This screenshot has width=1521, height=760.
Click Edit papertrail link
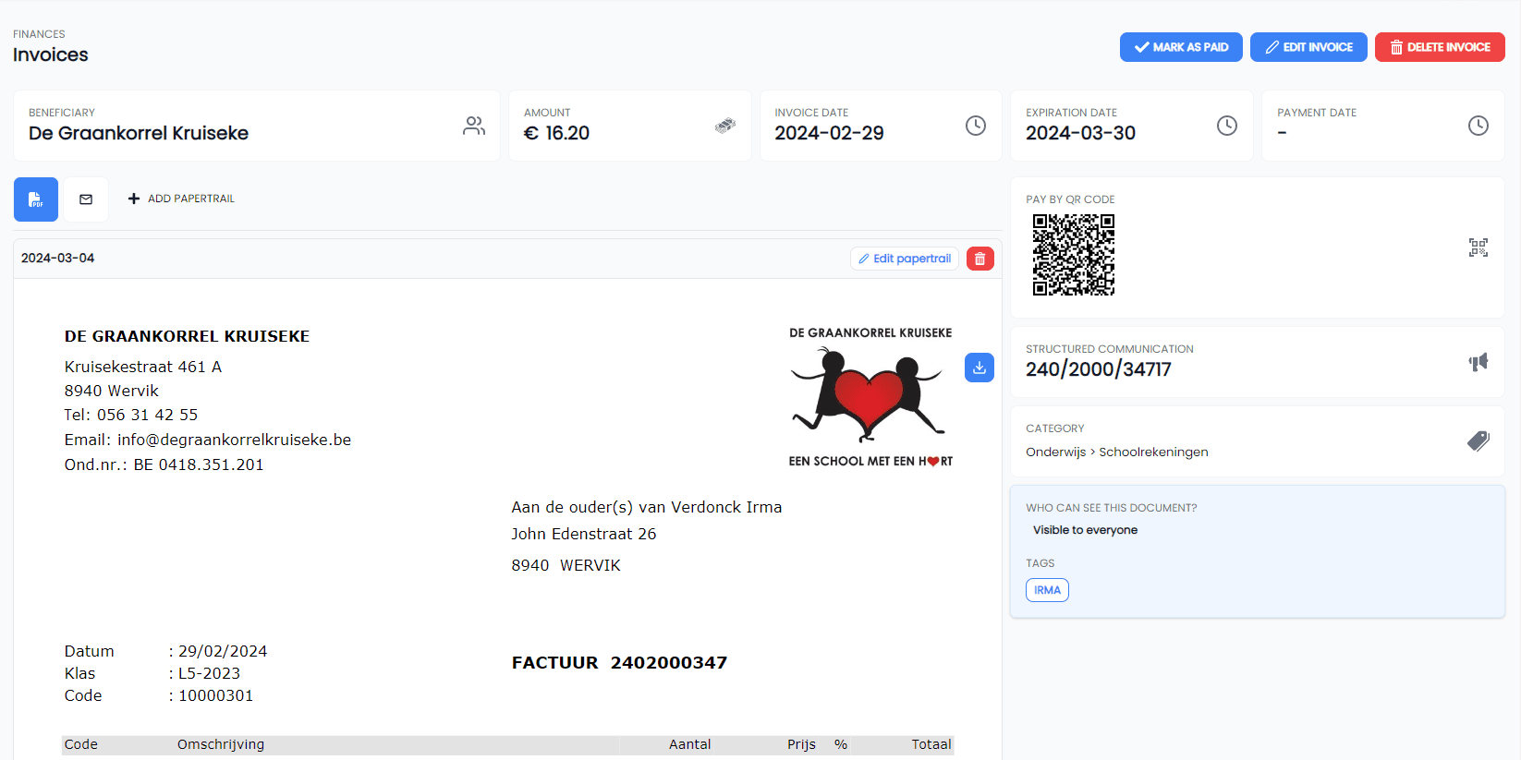(x=905, y=259)
